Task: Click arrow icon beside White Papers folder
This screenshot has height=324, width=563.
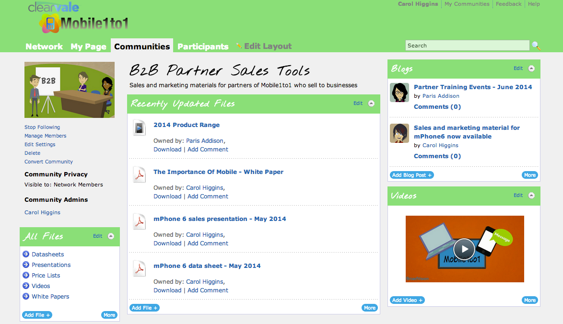Action: [x=26, y=296]
